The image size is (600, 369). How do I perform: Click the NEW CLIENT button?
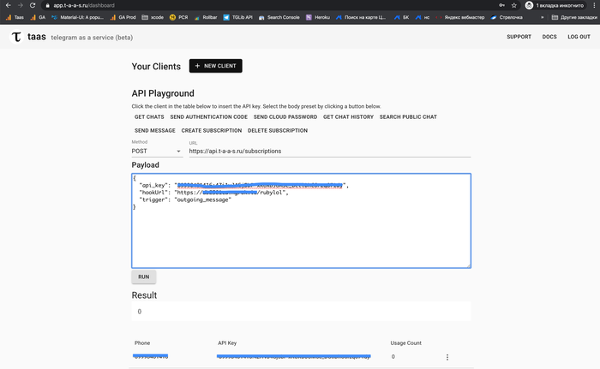point(216,66)
